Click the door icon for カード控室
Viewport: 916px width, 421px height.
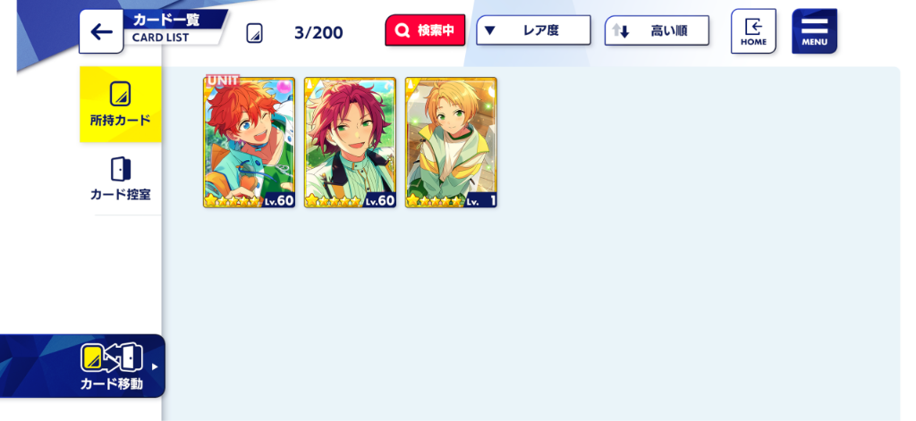point(121,169)
